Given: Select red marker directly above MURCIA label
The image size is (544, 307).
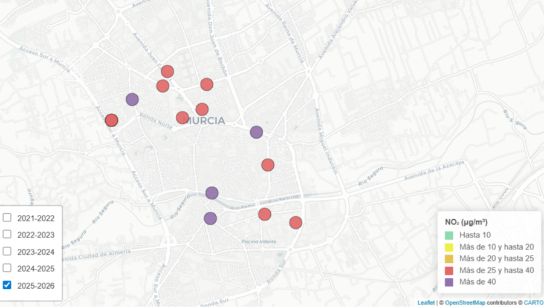Looking at the screenshot, I should coord(202,109).
